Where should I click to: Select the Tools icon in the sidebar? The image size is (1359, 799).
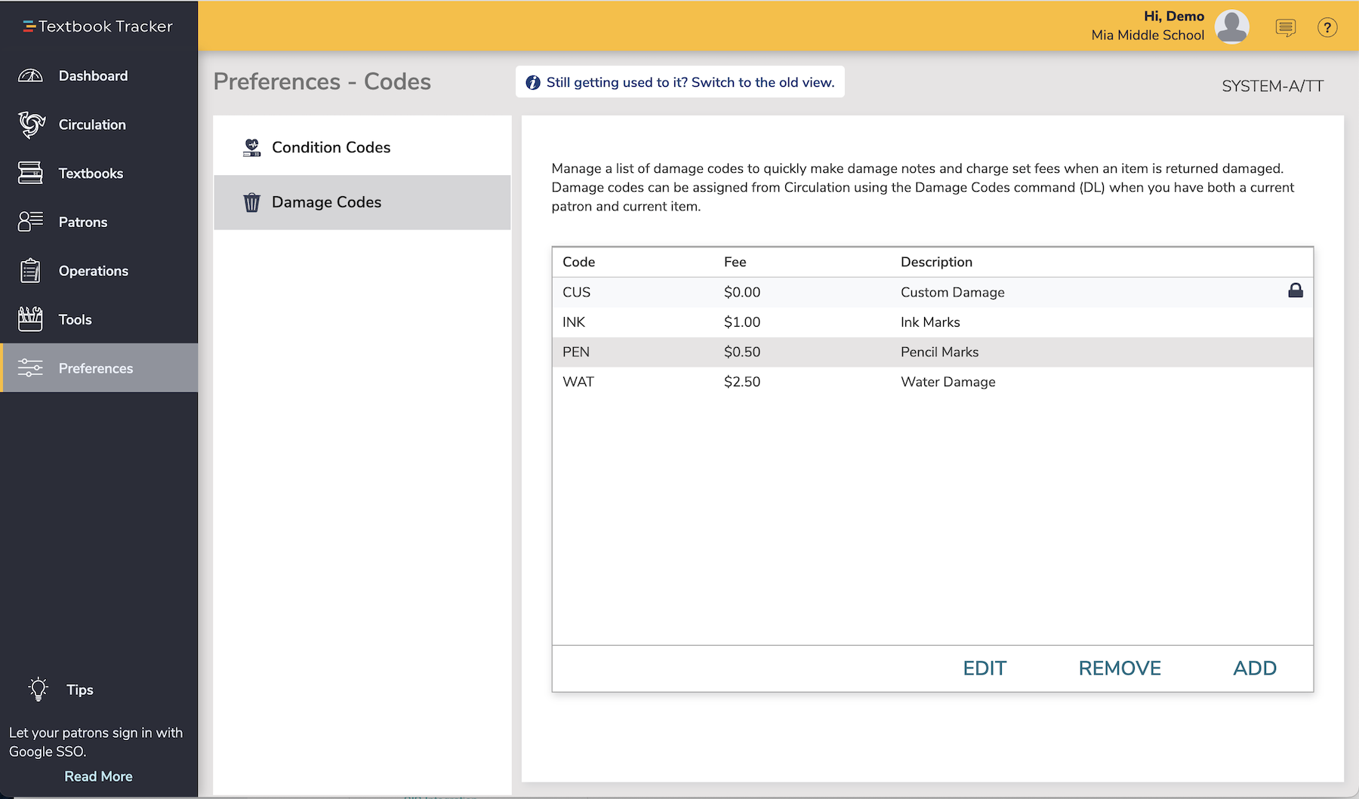[30, 319]
